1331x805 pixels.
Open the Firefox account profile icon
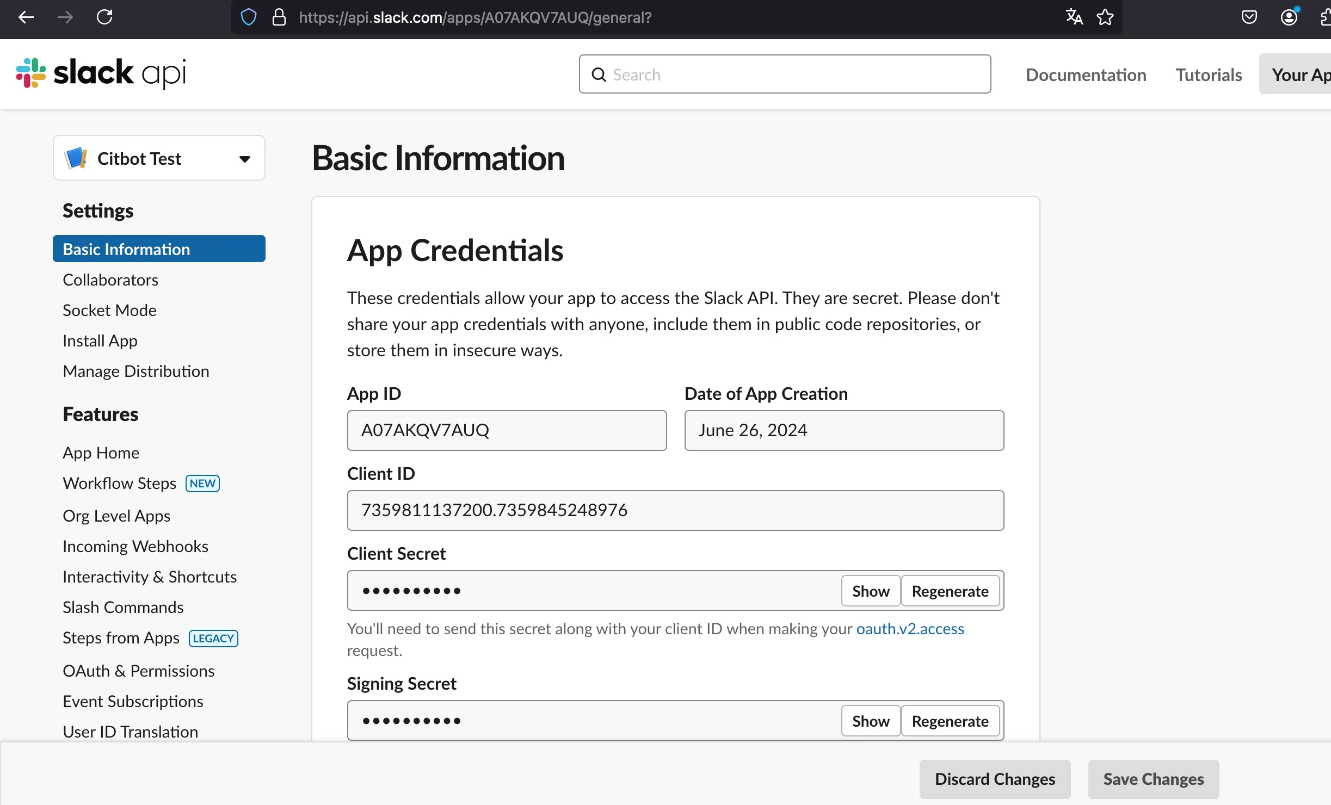tap(1289, 17)
